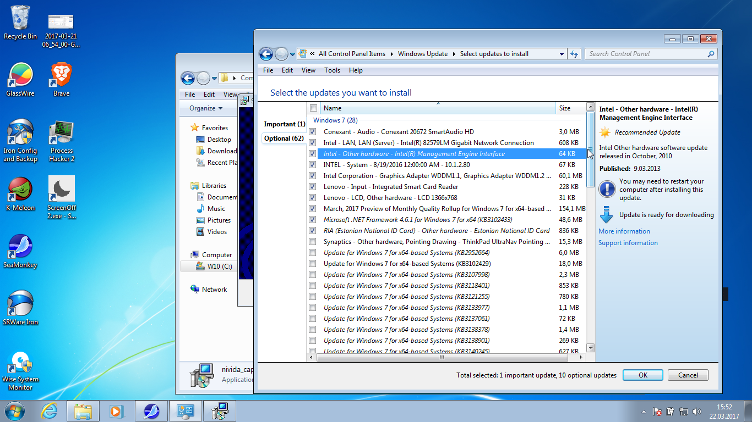Open GlassWire desktop shortcut
752x422 pixels.
[20, 76]
